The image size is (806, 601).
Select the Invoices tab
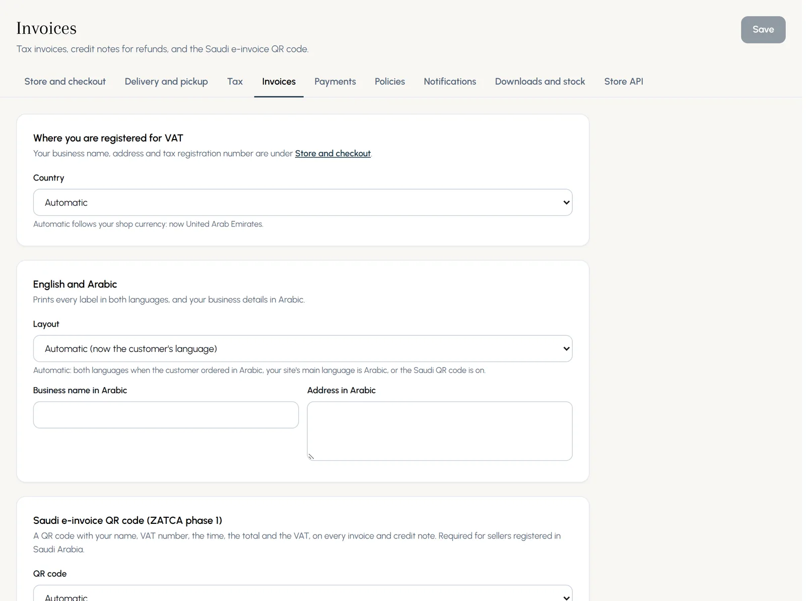point(279,82)
